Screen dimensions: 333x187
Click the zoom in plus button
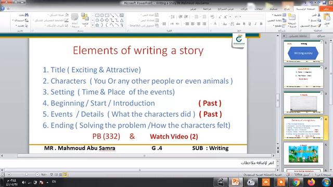[x=9, y=175]
